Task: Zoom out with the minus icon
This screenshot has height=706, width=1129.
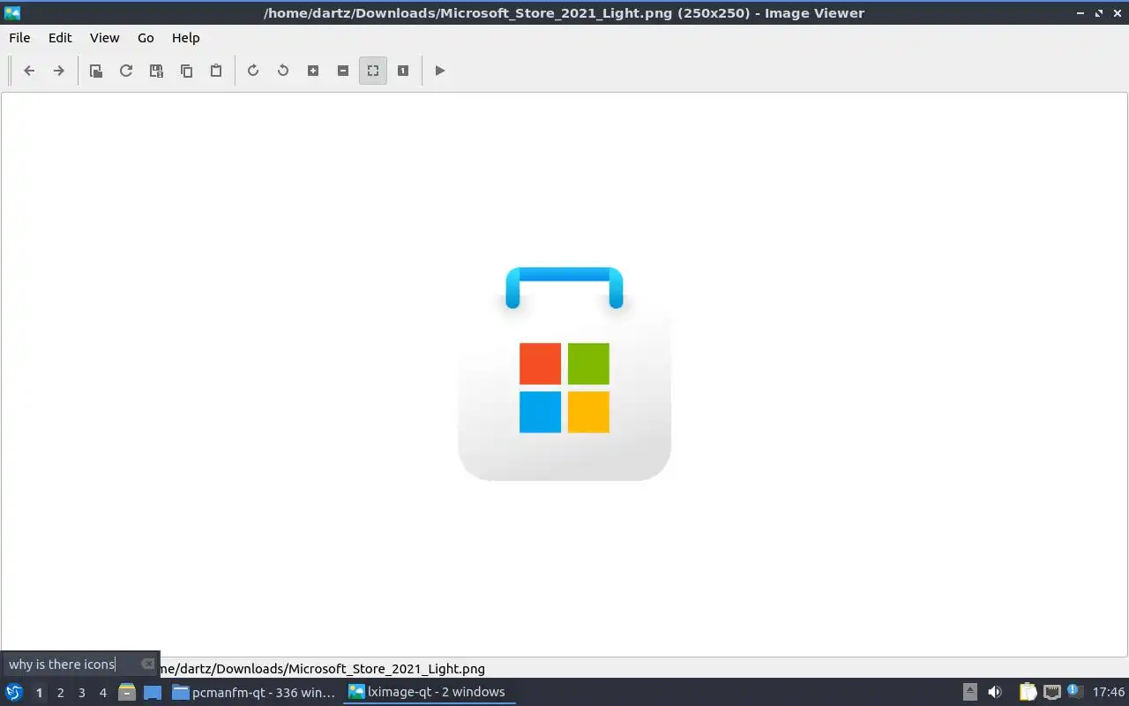Action: 343,71
